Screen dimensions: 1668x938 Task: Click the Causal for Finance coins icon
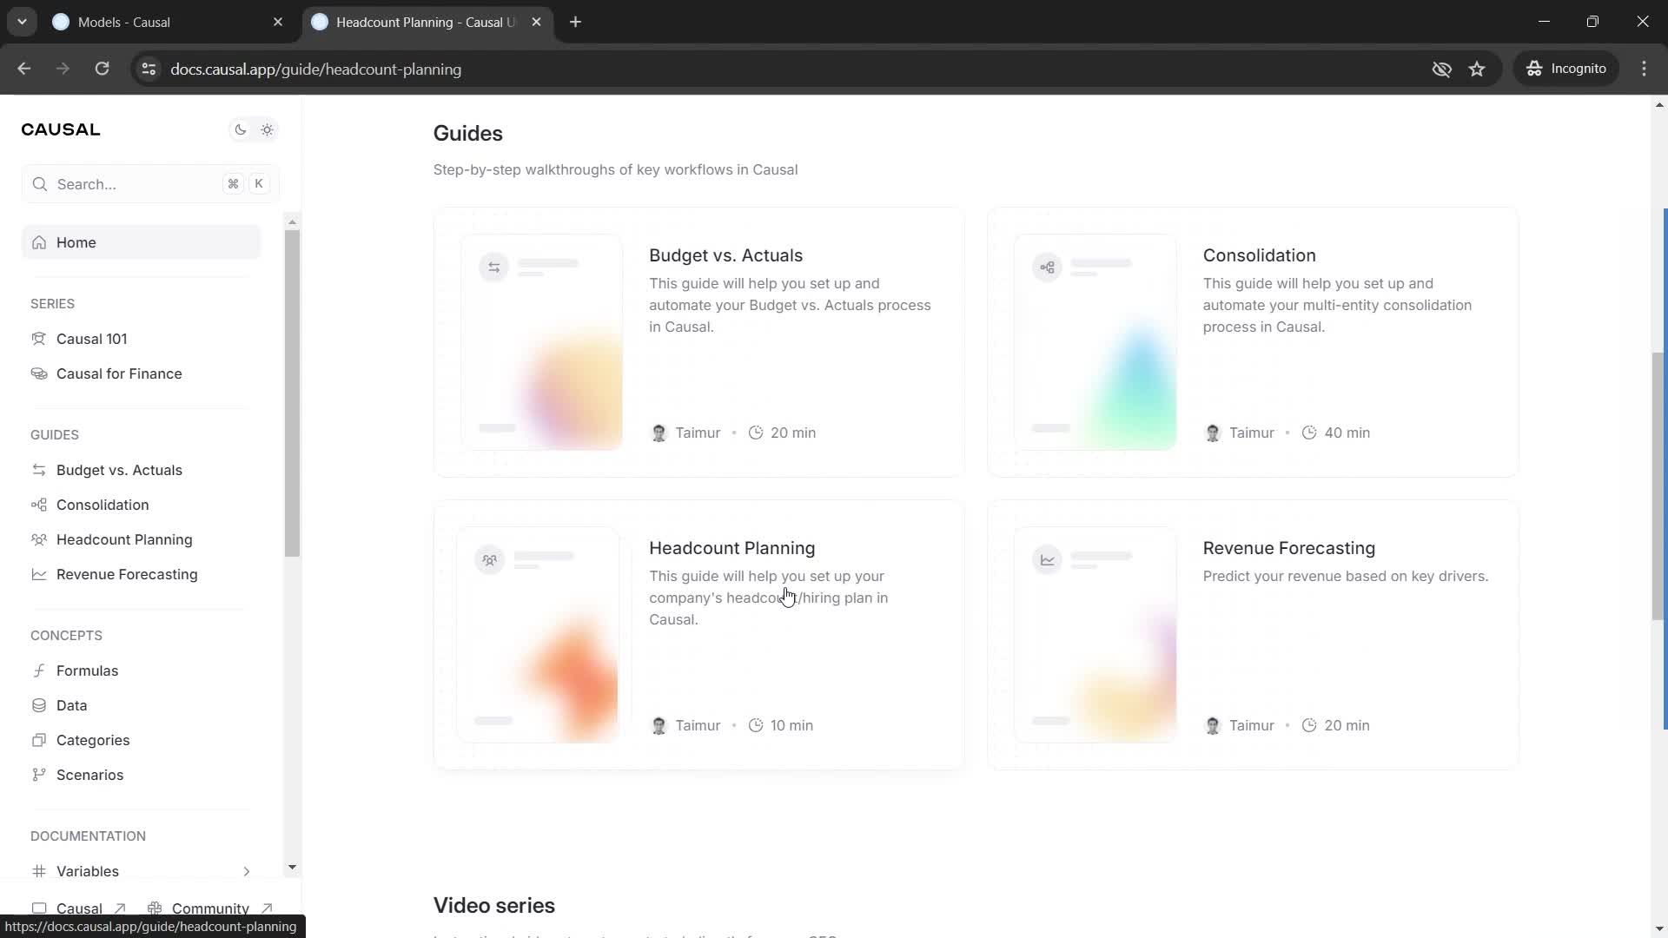click(x=39, y=373)
